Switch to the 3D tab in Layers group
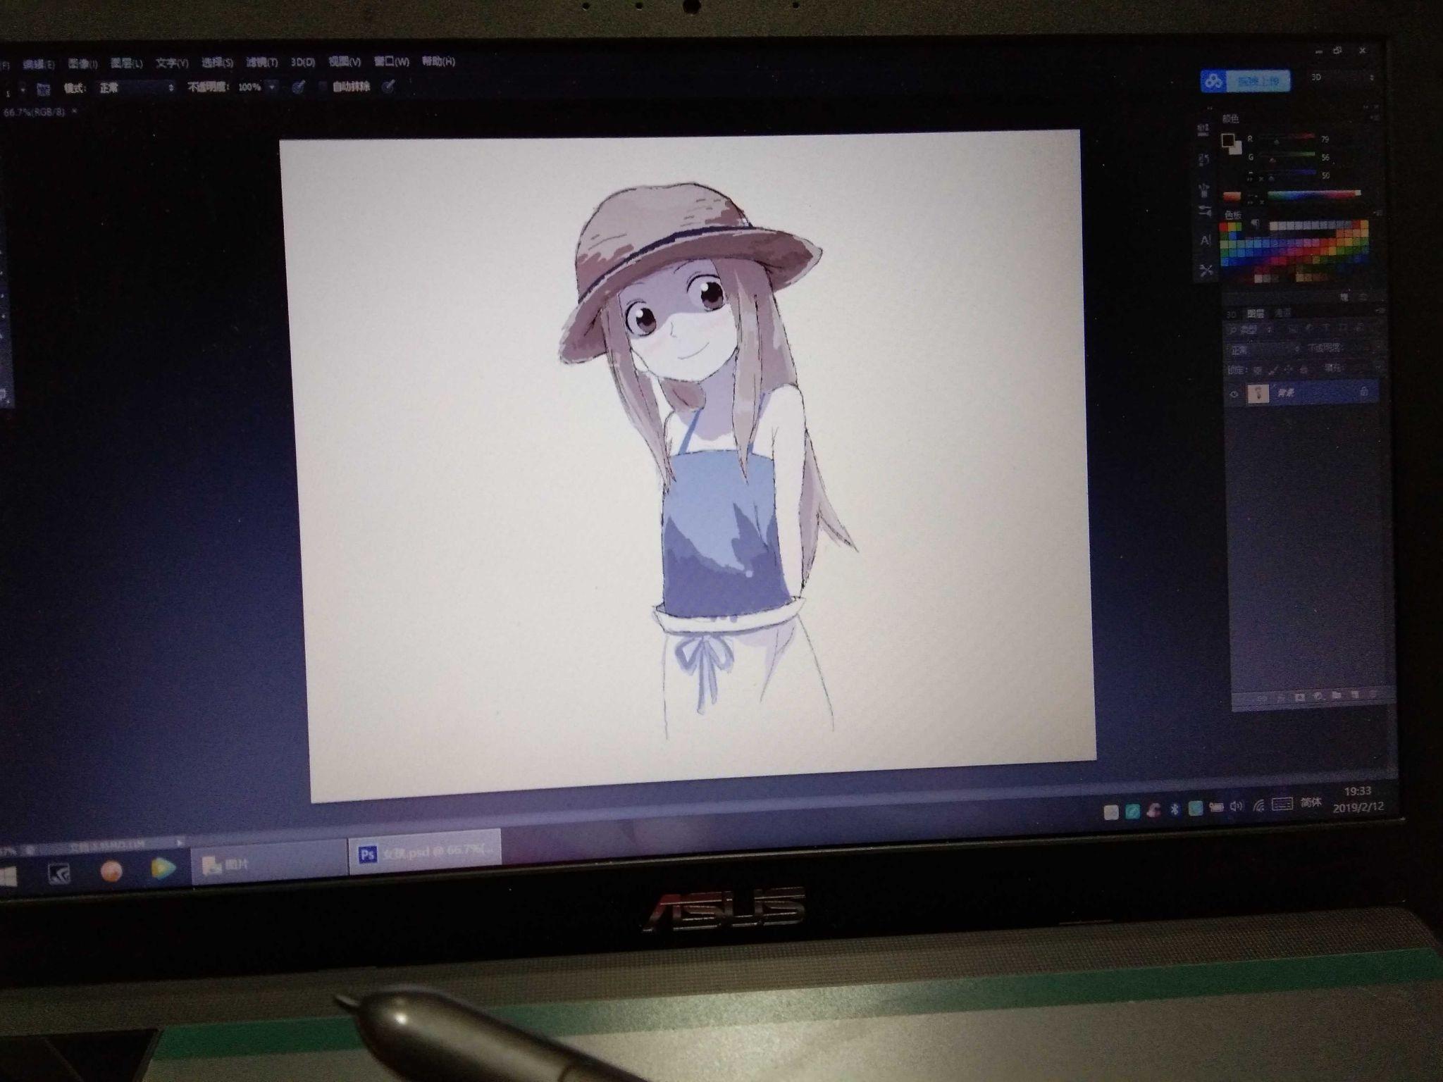This screenshot has height=1082, width=1443. coord(1232,314)
